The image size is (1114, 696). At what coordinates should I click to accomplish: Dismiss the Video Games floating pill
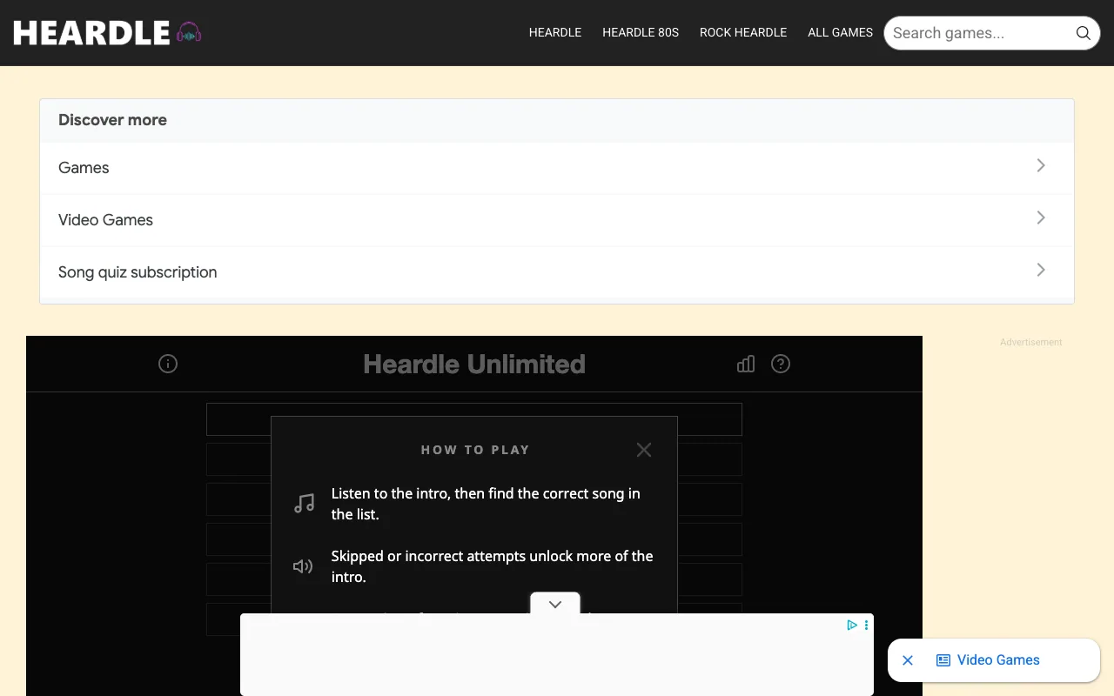tap(908, 660)
